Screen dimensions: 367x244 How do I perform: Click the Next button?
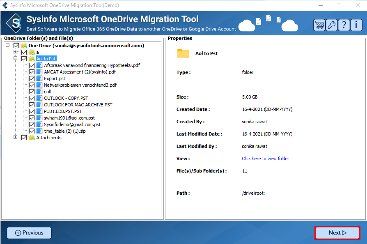click(x=337, y=233)
